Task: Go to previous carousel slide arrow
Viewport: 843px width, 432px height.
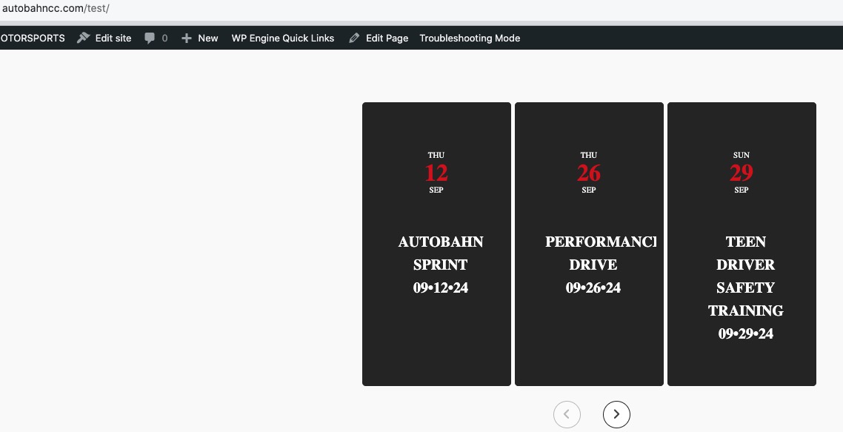Action: 567,414
